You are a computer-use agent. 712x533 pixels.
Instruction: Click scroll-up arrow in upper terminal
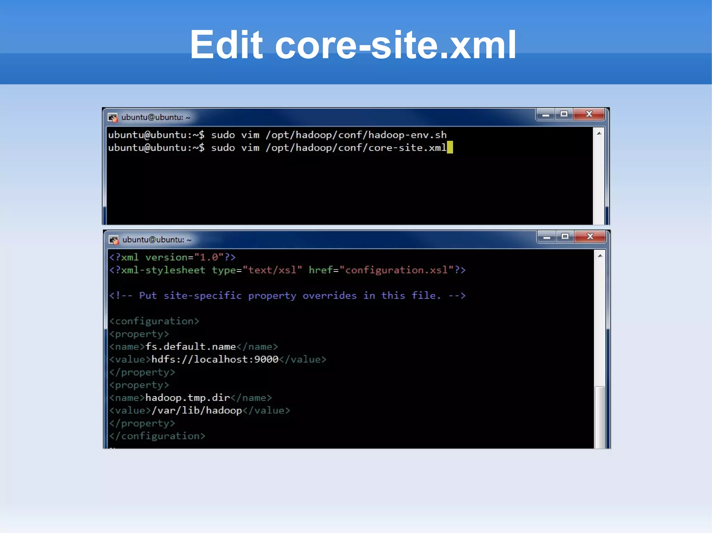(599, 133)
